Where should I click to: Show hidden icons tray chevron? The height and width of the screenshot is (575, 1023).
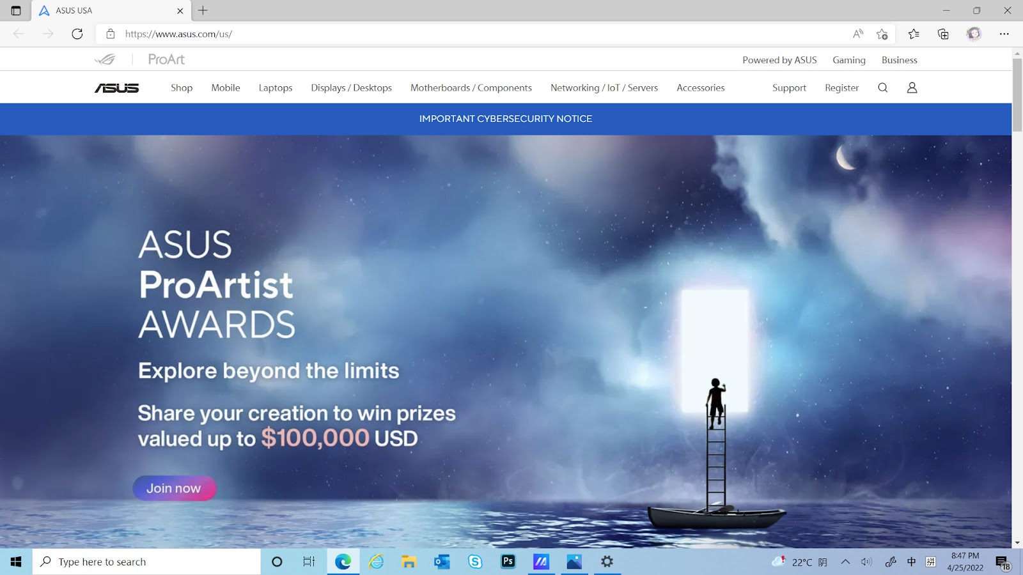[x=845, y=562]
